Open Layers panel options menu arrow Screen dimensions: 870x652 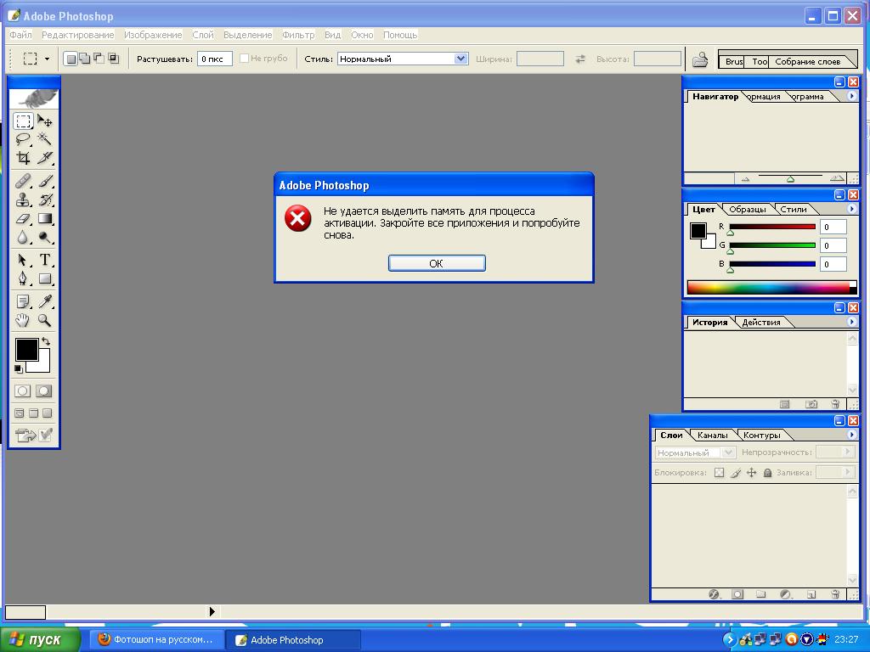[x=851, y=435]
